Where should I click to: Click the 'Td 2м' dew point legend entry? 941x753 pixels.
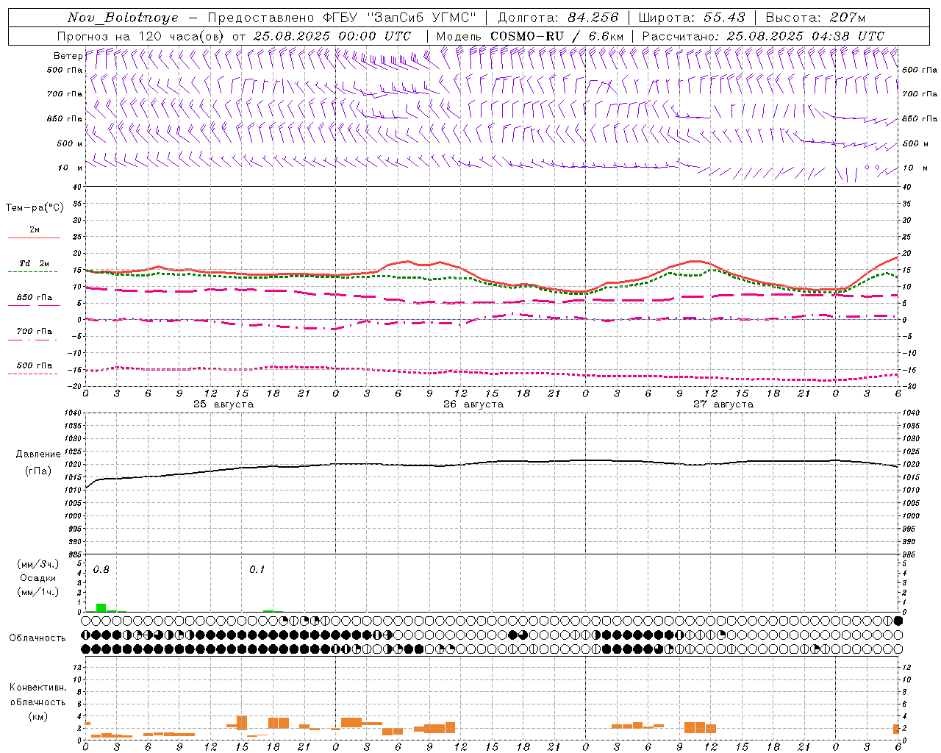(x=35, y=263)
